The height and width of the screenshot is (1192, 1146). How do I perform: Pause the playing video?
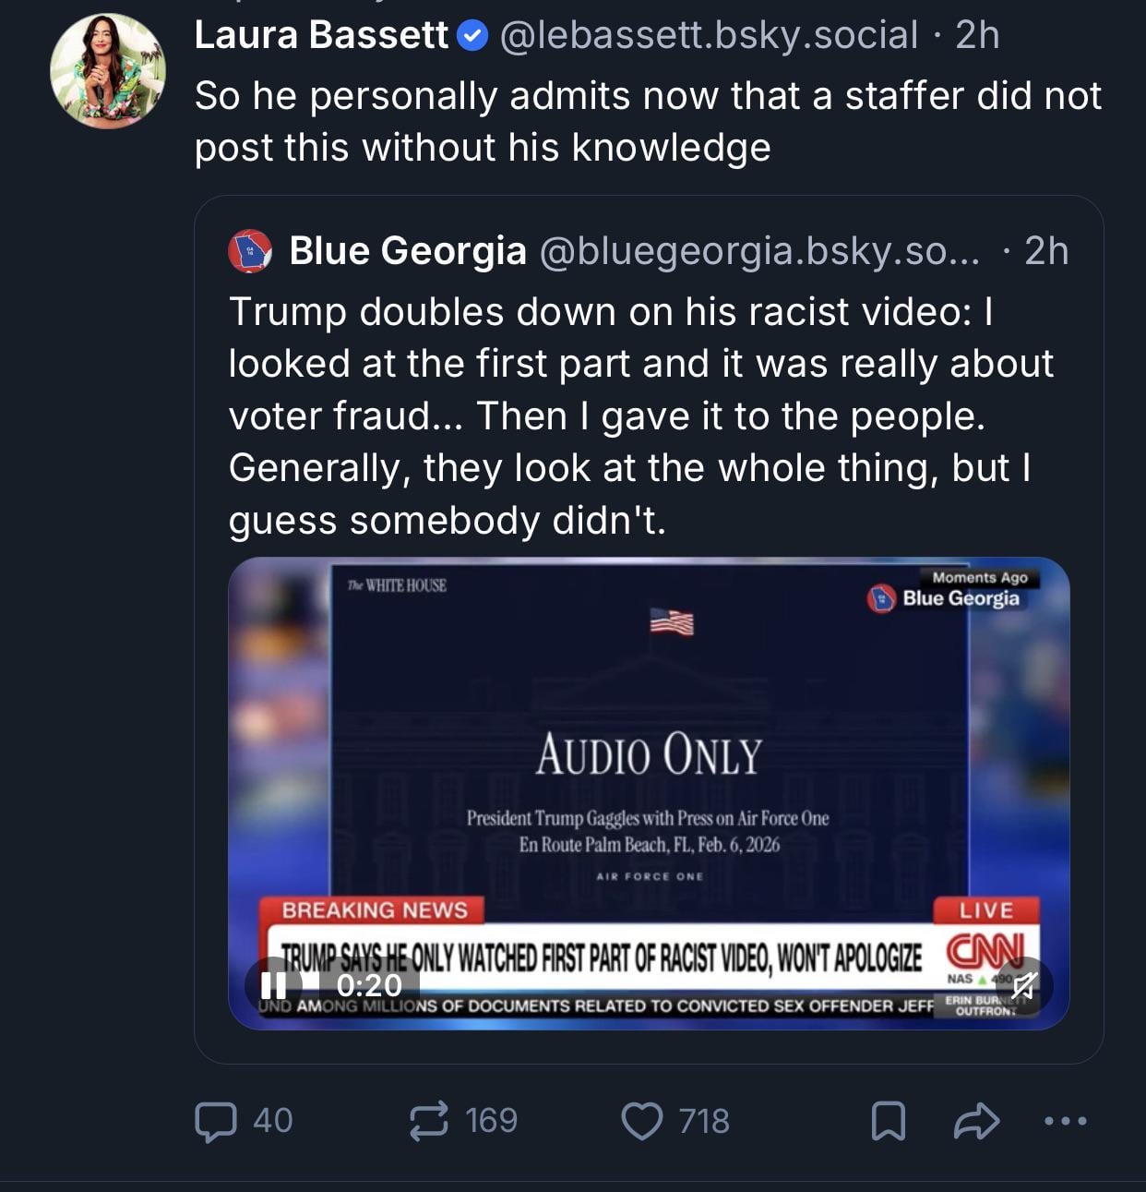click(x=273, y=985)
